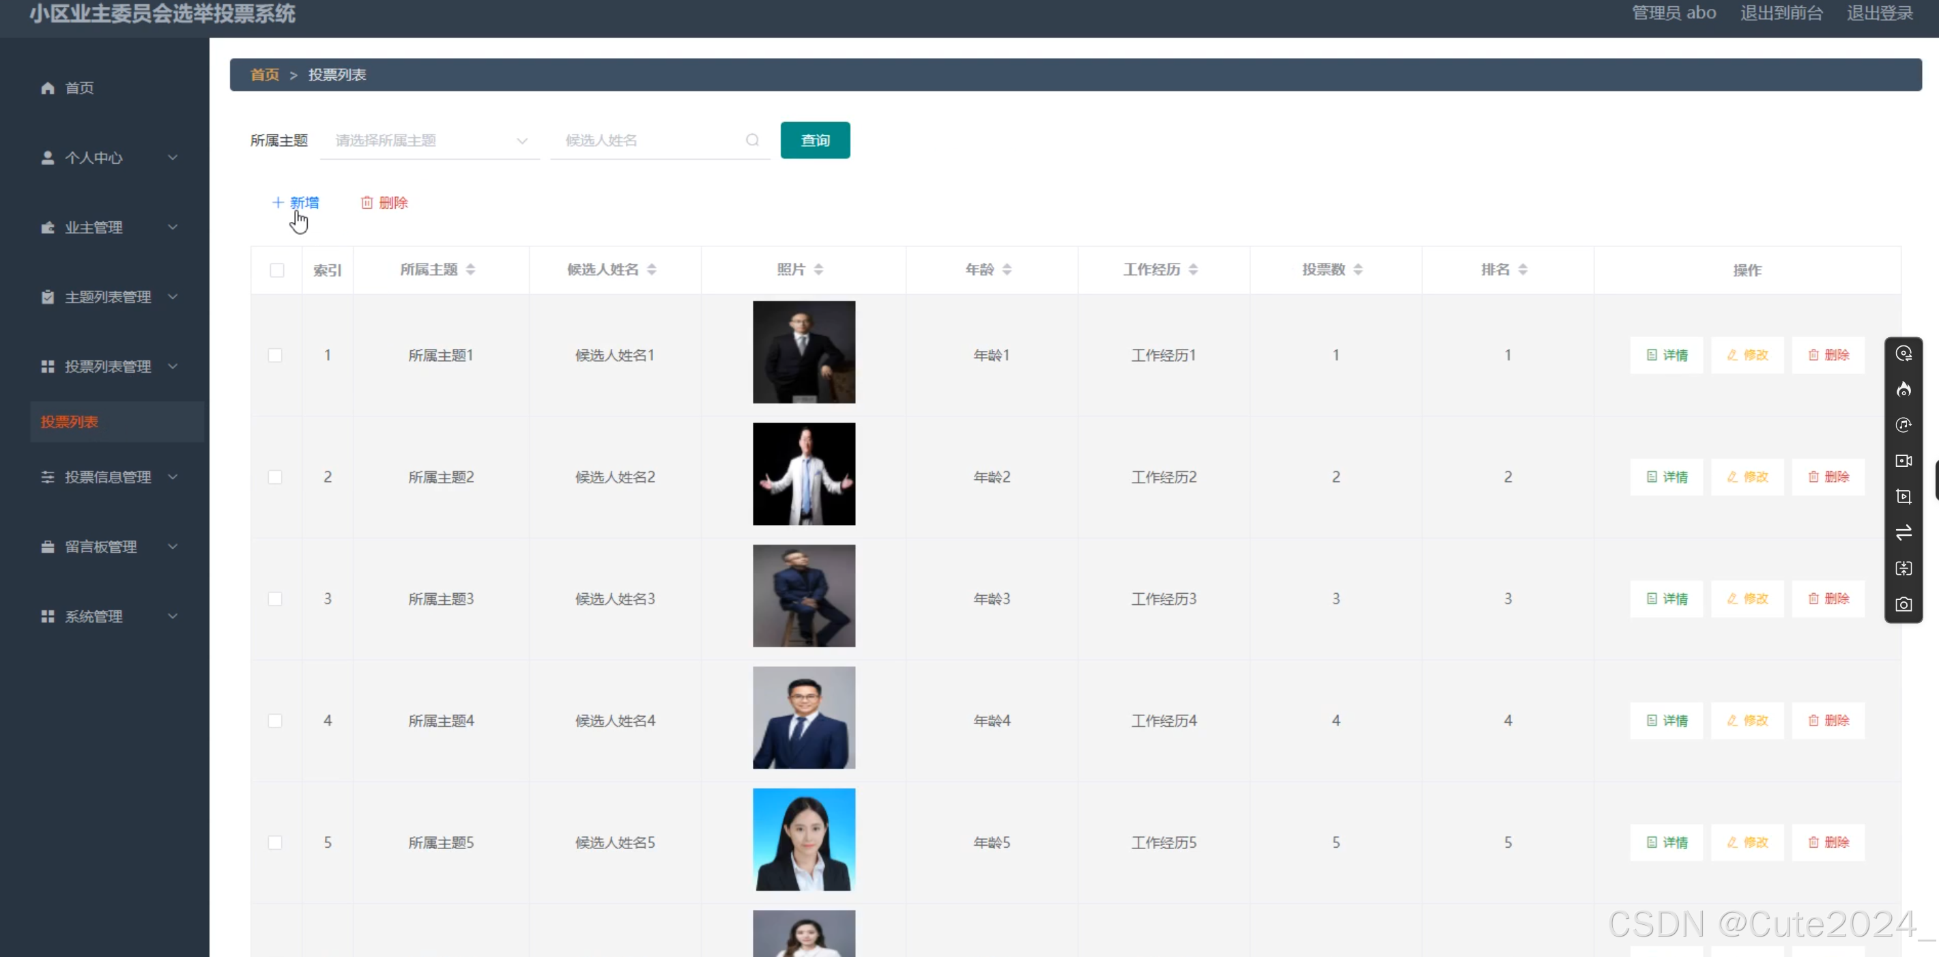
Task: Check the checkbox for row 所属主题5
Action: pos(276,842)
